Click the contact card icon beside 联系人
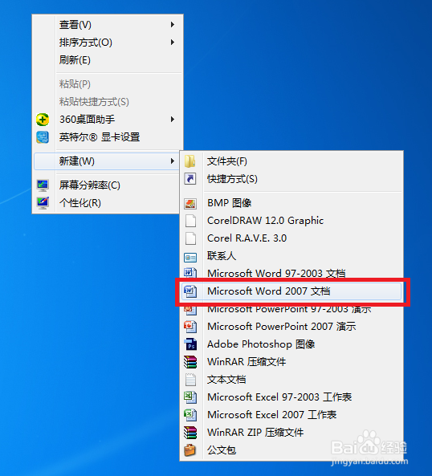The height and width of the screenshot is (476, 432). click(x=190, y=258)
